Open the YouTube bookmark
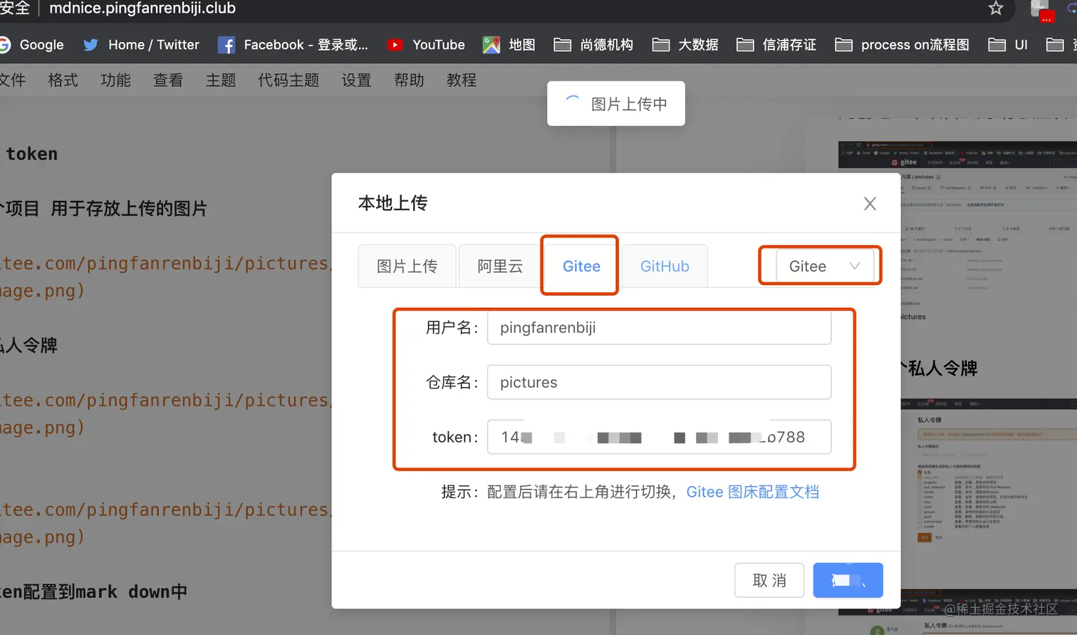 coord(425,45)
